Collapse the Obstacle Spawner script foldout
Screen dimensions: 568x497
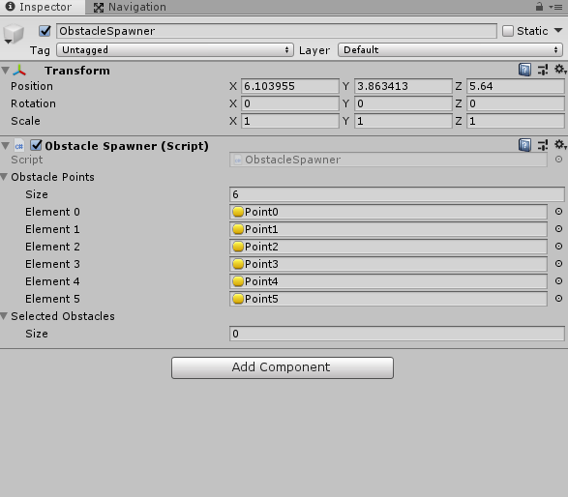coord(5,145)
